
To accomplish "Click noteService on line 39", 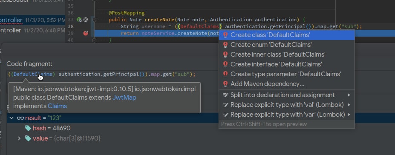I will [158, 33].
